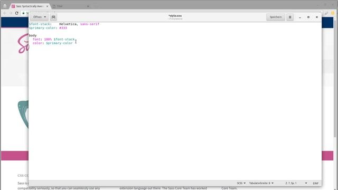Click the body selector line in editor
338x190 pixels.
pos(33,35)
